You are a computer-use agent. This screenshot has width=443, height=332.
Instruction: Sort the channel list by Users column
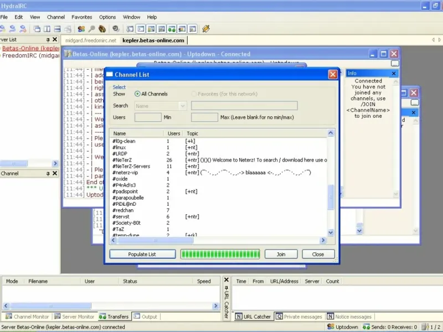(174, 133)
